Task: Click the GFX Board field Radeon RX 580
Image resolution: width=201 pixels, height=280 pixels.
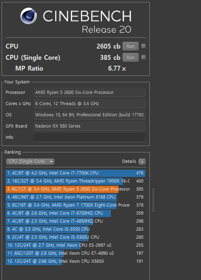Action: pyautogui.click(x=89, y=126)
